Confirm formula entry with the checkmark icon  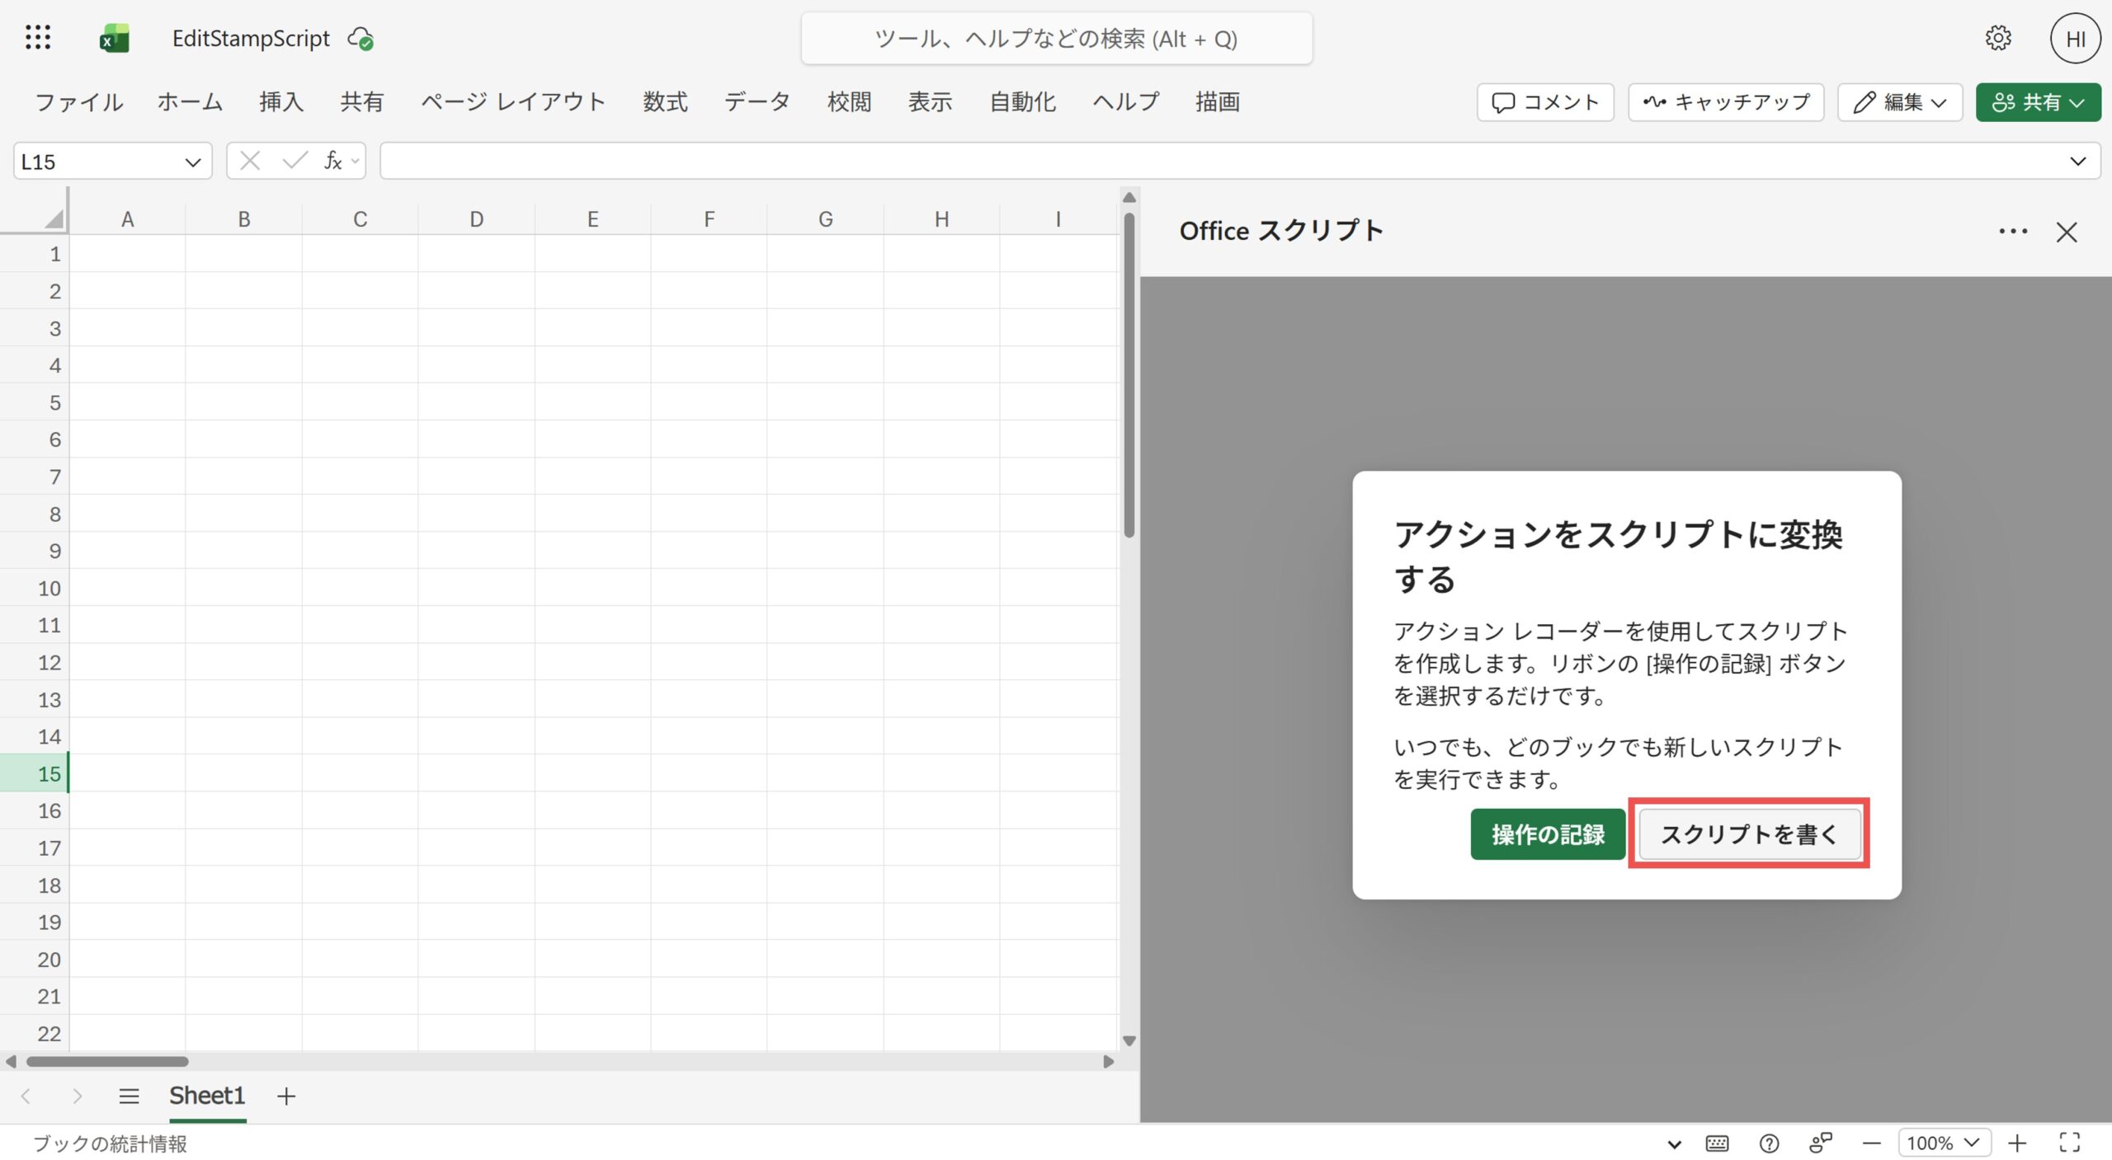coord(295,161)
